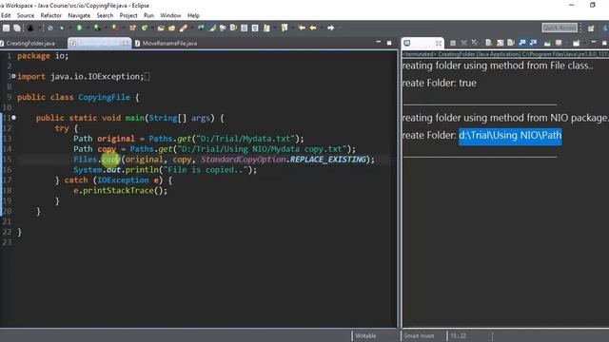
Task: Go to Last Edit Location arrow
Action: (302, 28)
